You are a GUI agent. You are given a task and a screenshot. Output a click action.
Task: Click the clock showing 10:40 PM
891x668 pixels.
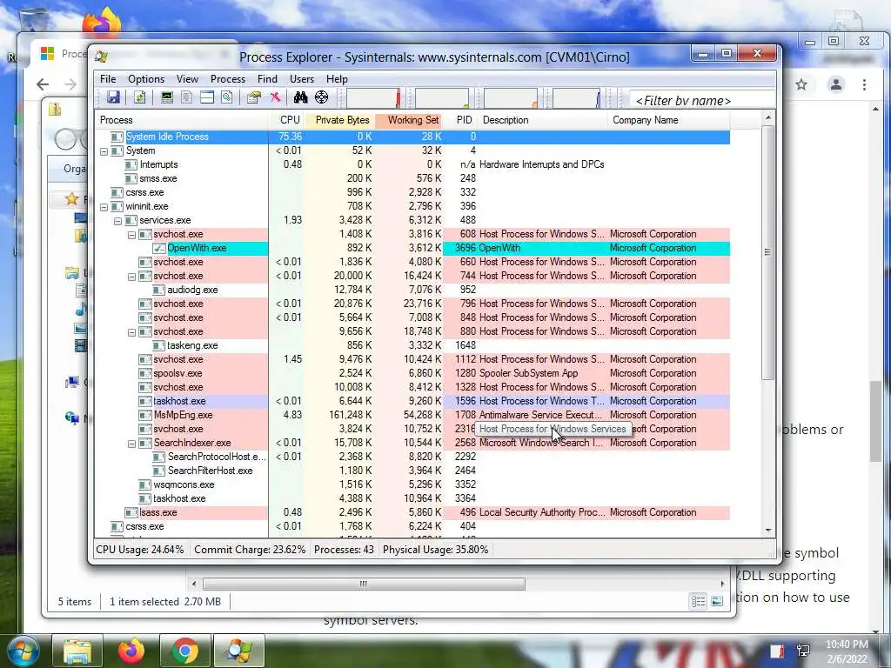click(x=847, y=645)
